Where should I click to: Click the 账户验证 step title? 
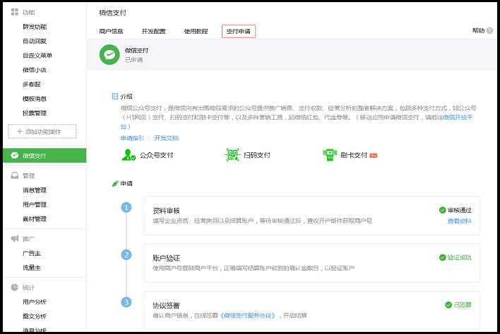click(166, 258)
